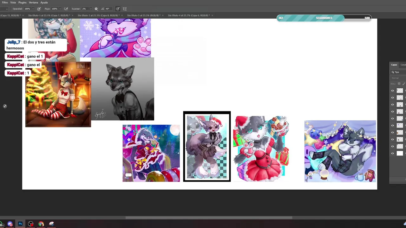Close the Sin título-4 document tab
The height and width of the screenshot is (228, 406).
pos(212,15)
